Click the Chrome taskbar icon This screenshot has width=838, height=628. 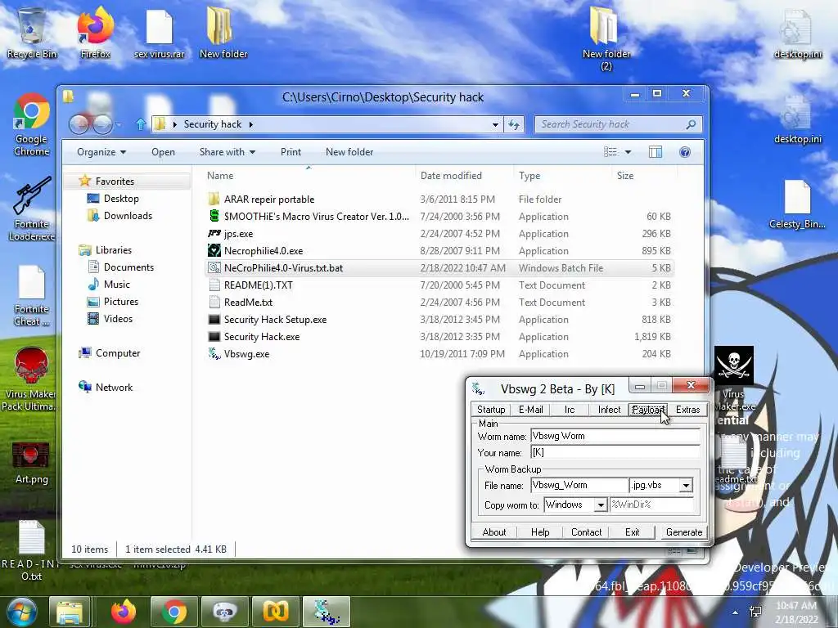pos(174,612)
